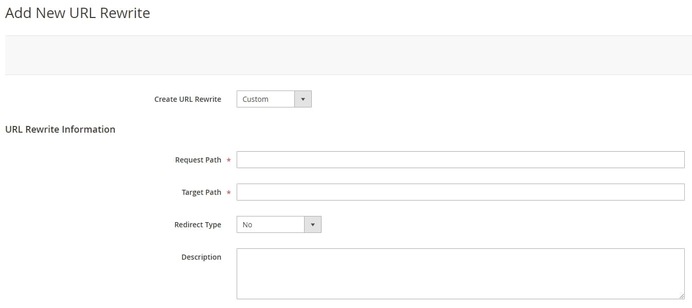Image resolution: width=692 pixels, height=308 pixels.
Task: Click the 'Description' field label
Action: pos(201,257)
